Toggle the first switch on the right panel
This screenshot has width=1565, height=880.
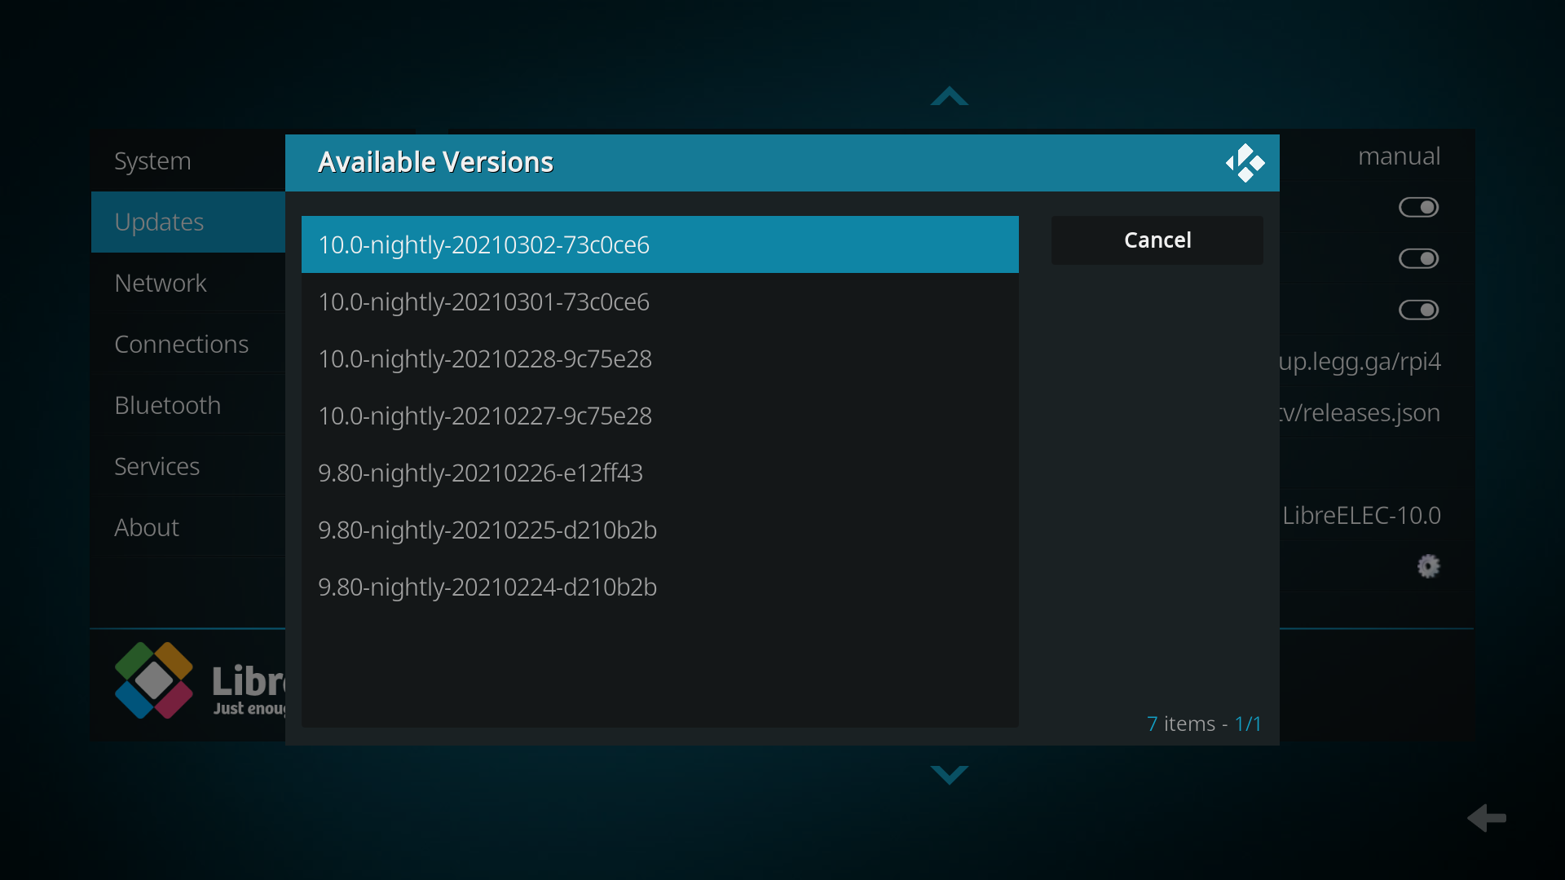coord(1418,208)
